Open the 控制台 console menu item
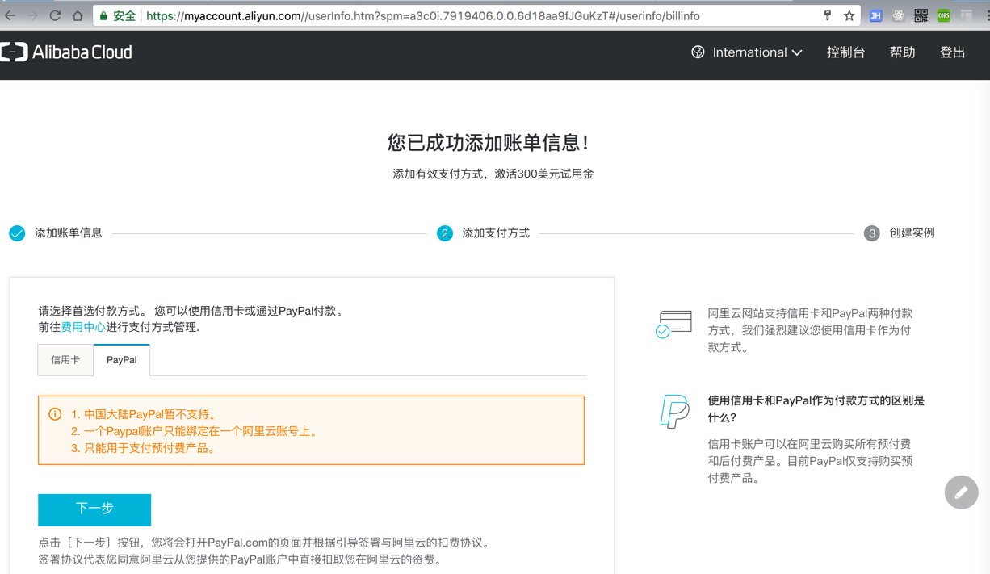 [845, 52]
